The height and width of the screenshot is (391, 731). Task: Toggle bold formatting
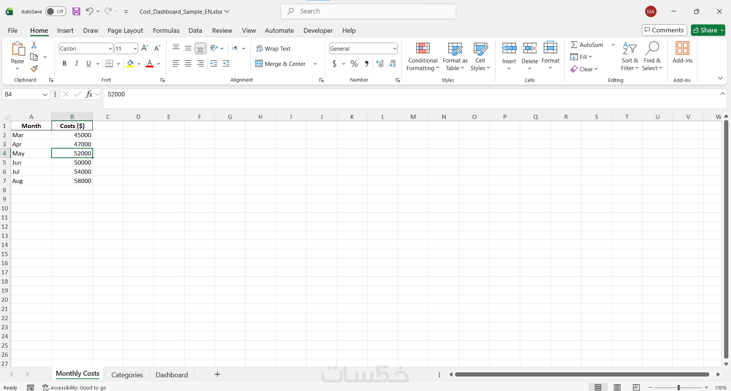coord(65,64)
